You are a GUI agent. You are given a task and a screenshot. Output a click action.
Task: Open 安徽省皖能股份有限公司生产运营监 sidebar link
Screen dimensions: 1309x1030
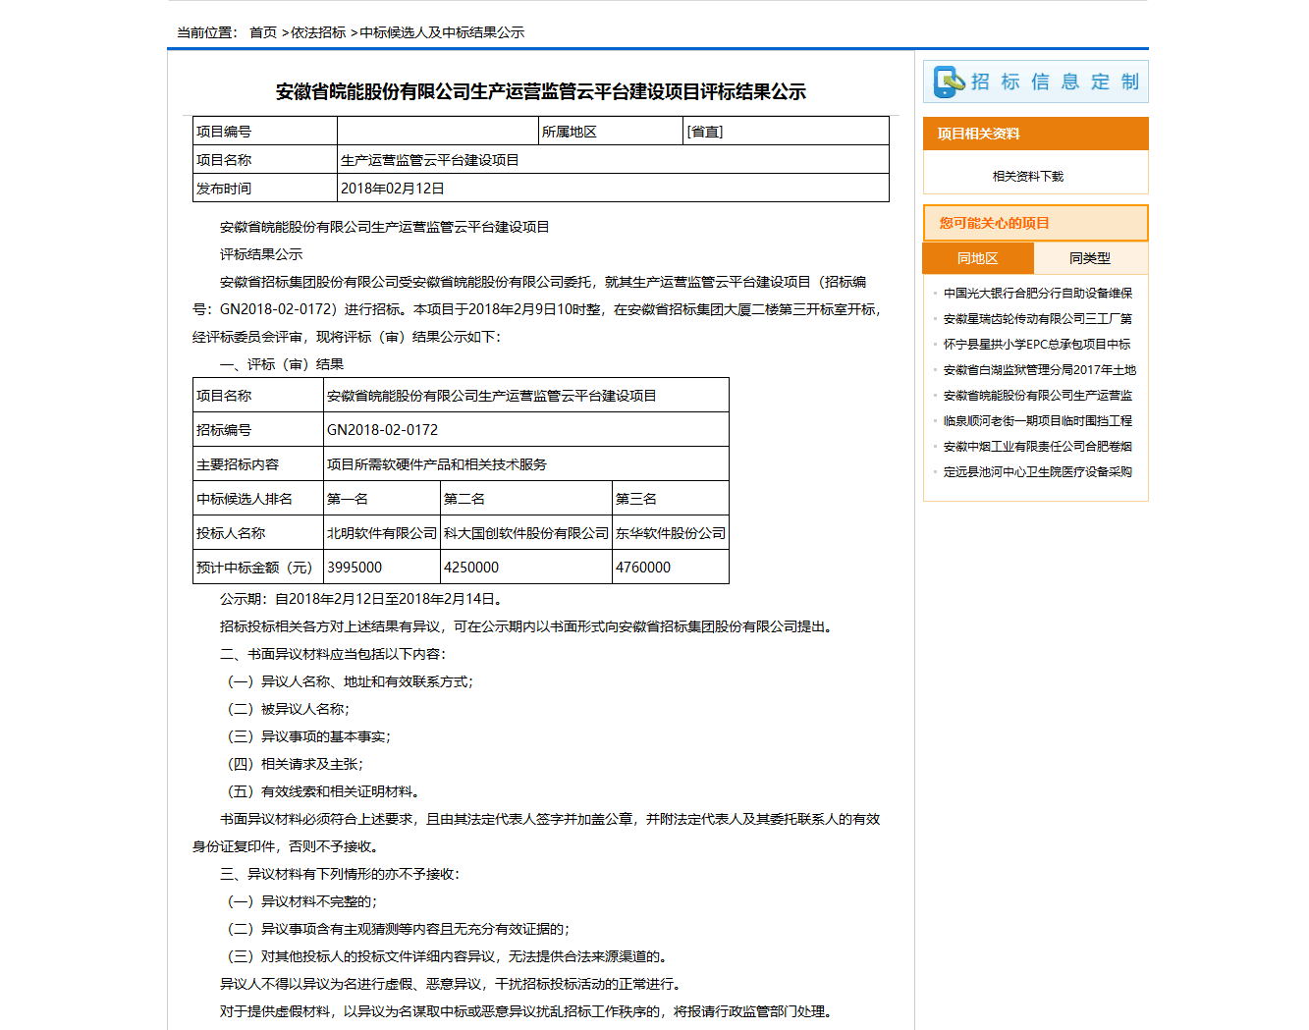pos(1038,395)
